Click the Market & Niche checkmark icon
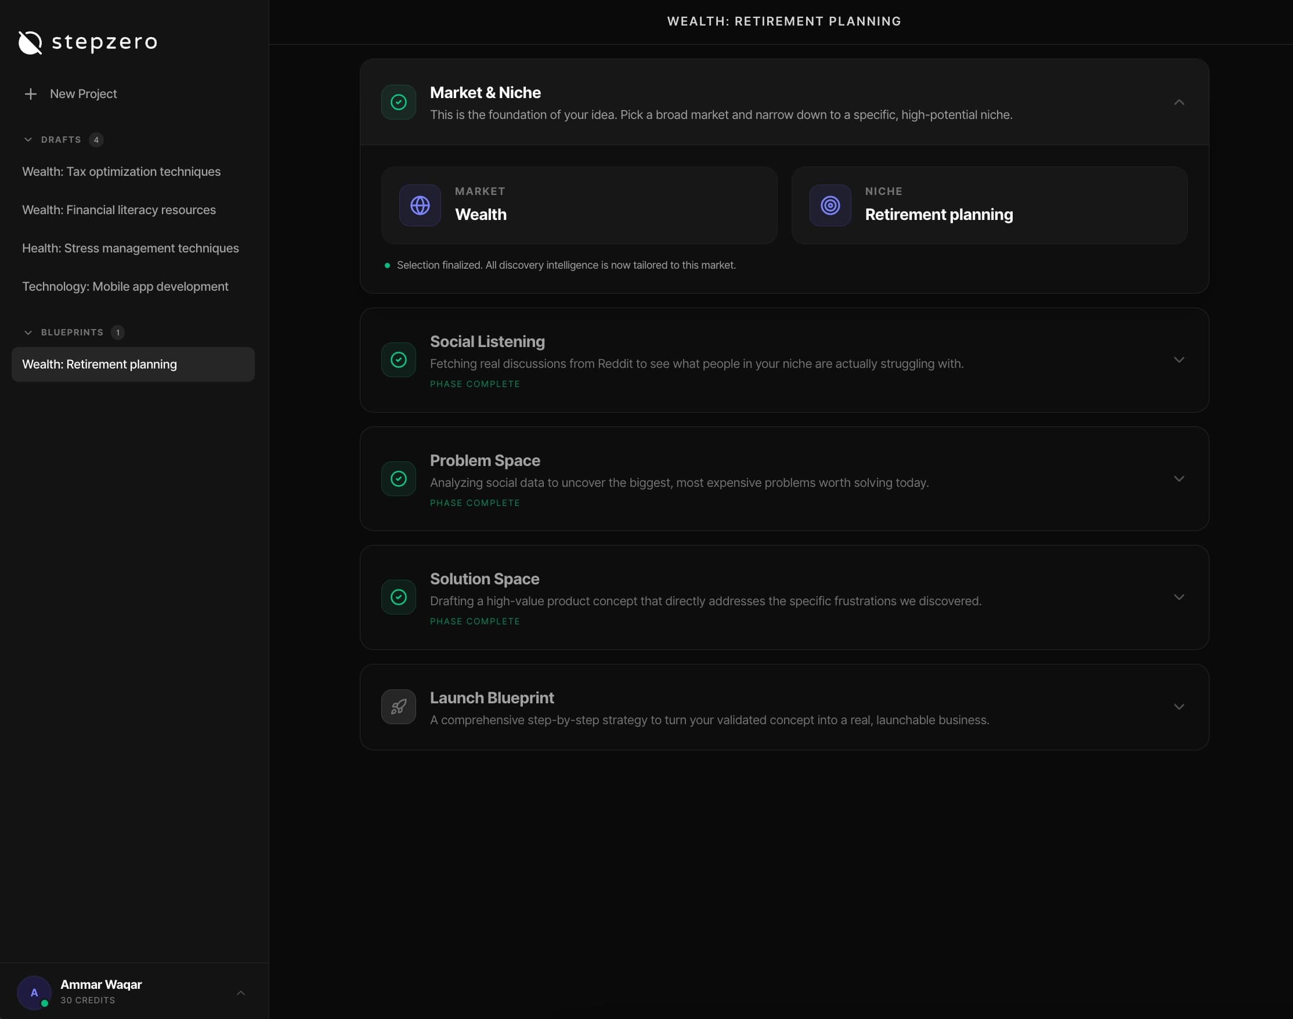The height and width of the screenshot is (1019, 1293). pyautogui.click(x=399, y=102)
